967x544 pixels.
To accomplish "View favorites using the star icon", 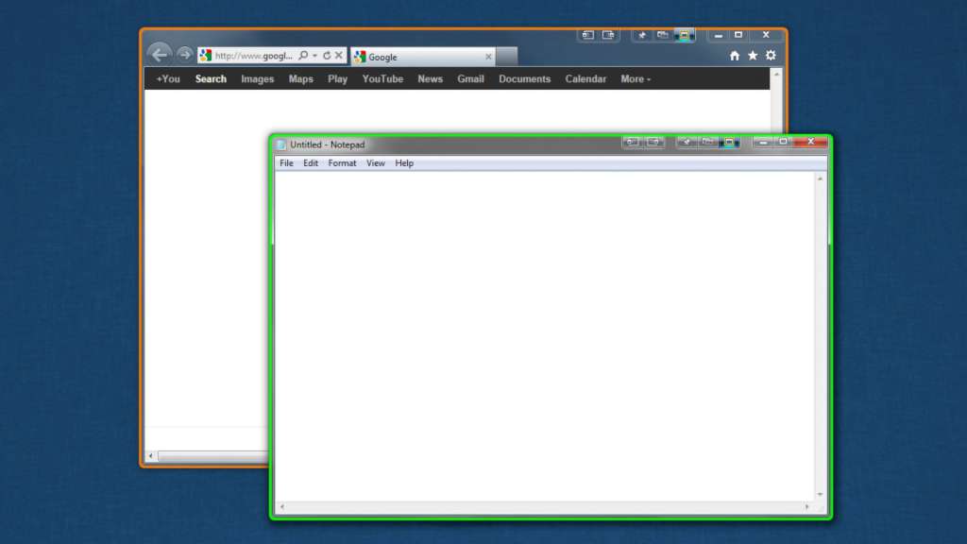I will (752, 56).
